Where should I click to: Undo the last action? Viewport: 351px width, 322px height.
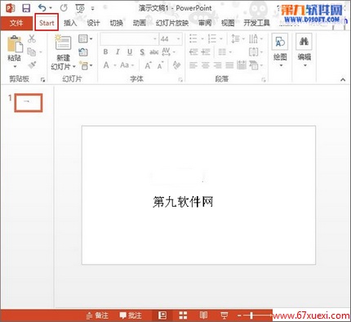(42, 8)
